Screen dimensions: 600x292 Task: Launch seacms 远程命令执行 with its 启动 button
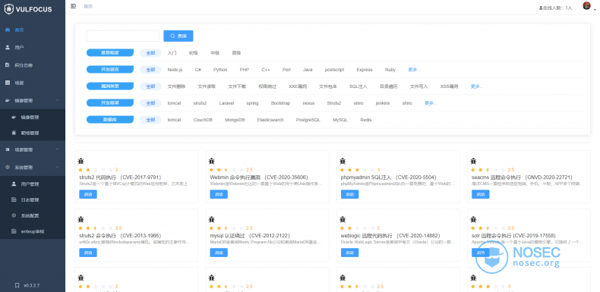[x=480, y=194]
